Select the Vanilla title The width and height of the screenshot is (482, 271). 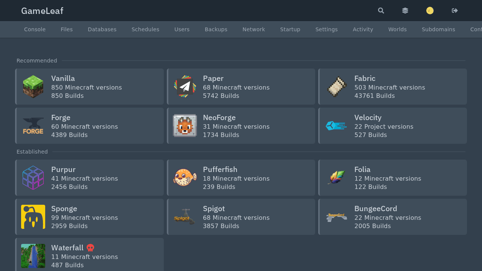[x=63, y=78]
